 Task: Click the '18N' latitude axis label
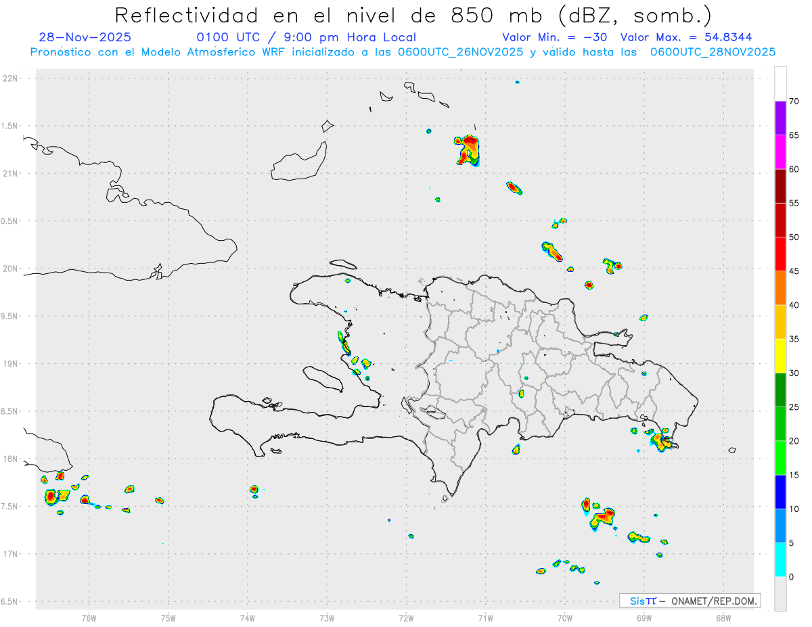coord(11,459)
